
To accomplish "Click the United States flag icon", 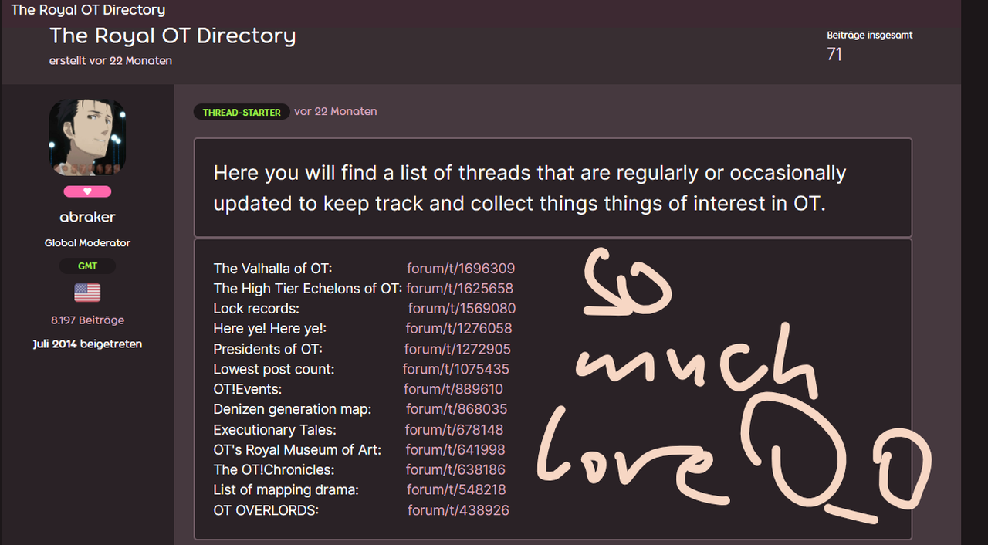I will (x=87, y=293).
